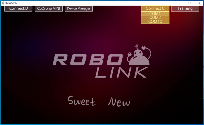Image resolution: width=204 pixels, height=125 pixels.
Task: Choose COM2 from the port list
Action: click(x=155, y=18)
